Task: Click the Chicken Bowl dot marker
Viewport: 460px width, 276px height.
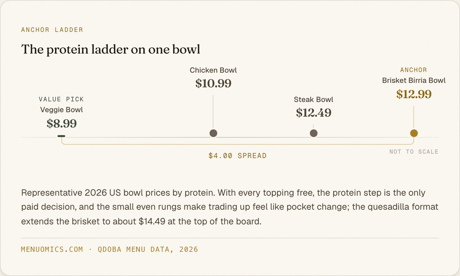Action: [213, 133]
